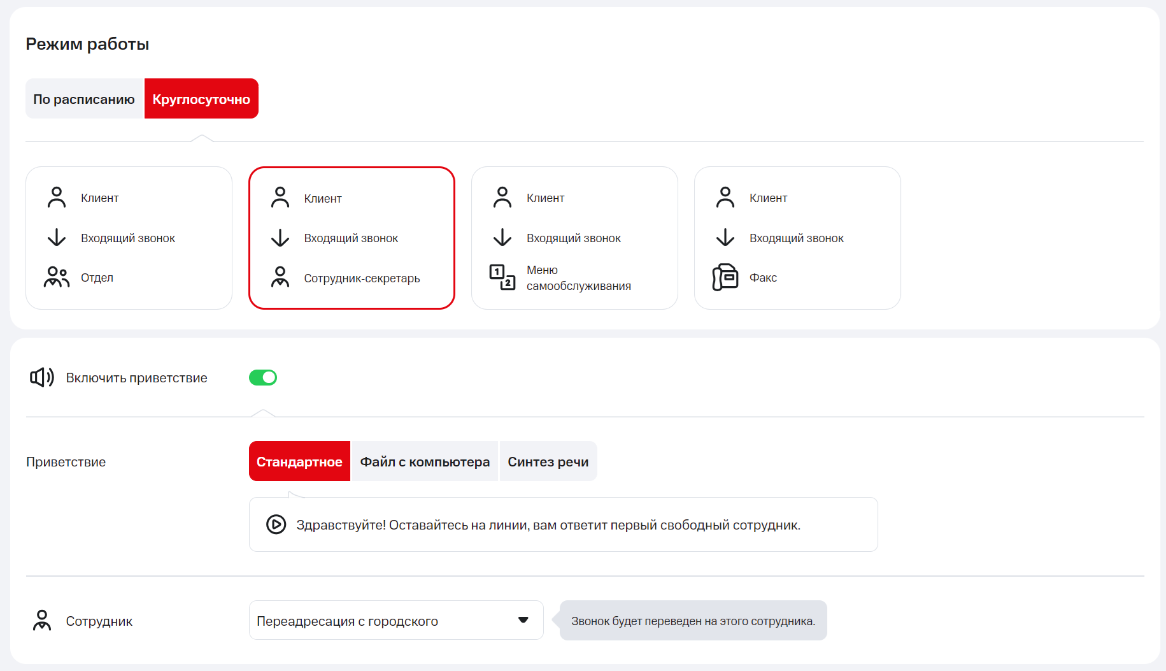The height and width of the screenshot is (671, 1166).
Task: Click the incoming call arrow in Факс card
Action: coord(725,238)
